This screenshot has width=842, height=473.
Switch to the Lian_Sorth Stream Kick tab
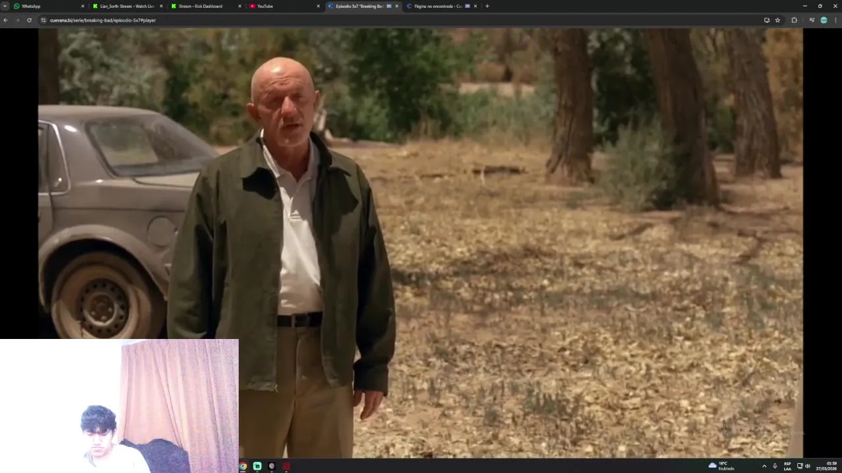tap(128, 6)
